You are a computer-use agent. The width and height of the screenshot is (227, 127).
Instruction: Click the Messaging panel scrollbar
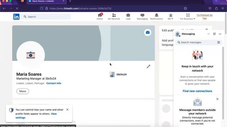pos(223,83)
